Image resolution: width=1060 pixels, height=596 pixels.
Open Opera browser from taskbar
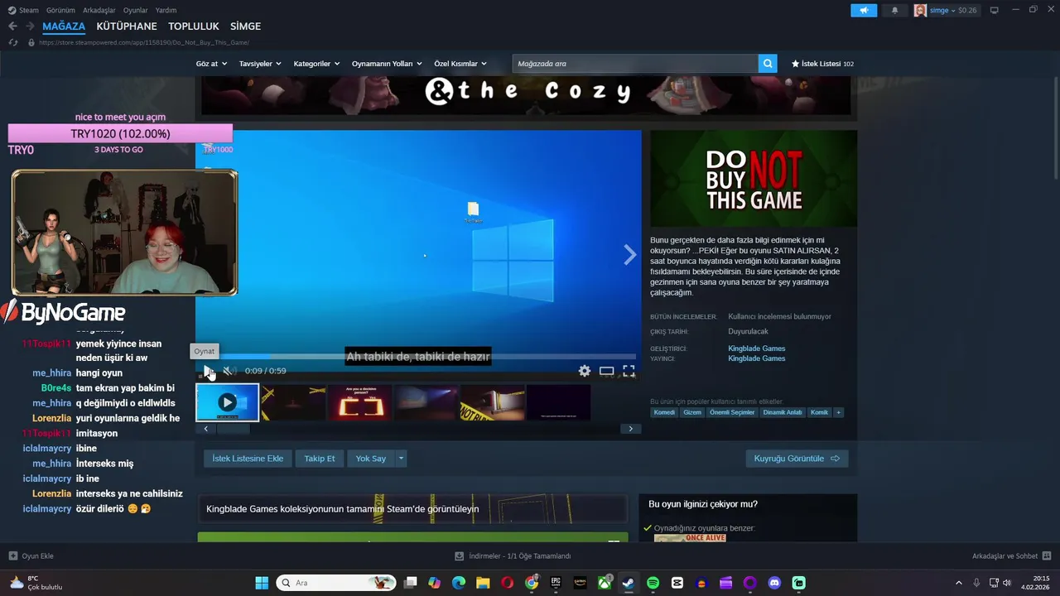click(x=507, y=583)
